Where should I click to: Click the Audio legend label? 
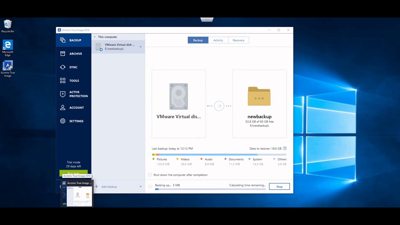(208, 159)
